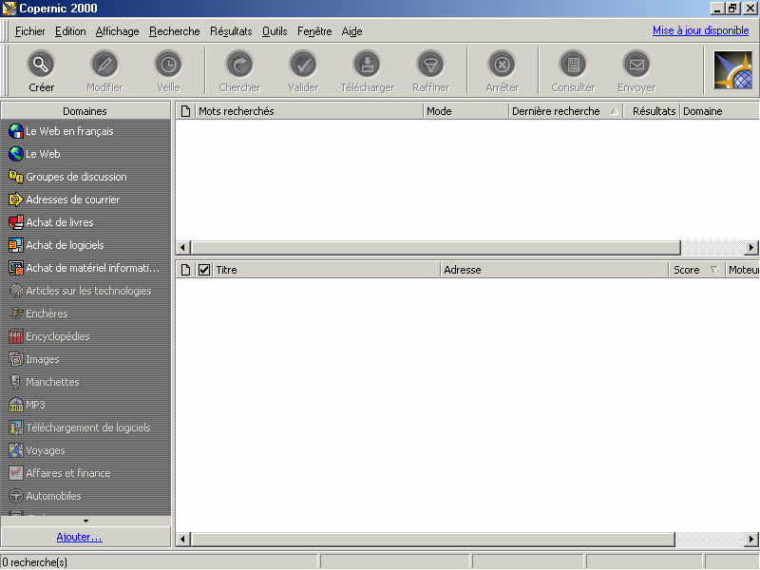Open the Outils menu
760x570 pixels.
[x=275, y=31]
